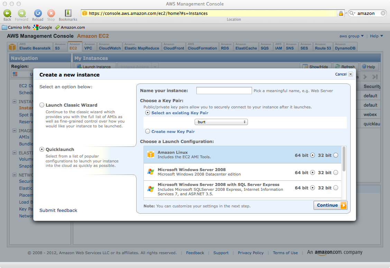Open the Help dropdown in header
The width and height of the screenshot is (390, 268).
tap(376, 36)
